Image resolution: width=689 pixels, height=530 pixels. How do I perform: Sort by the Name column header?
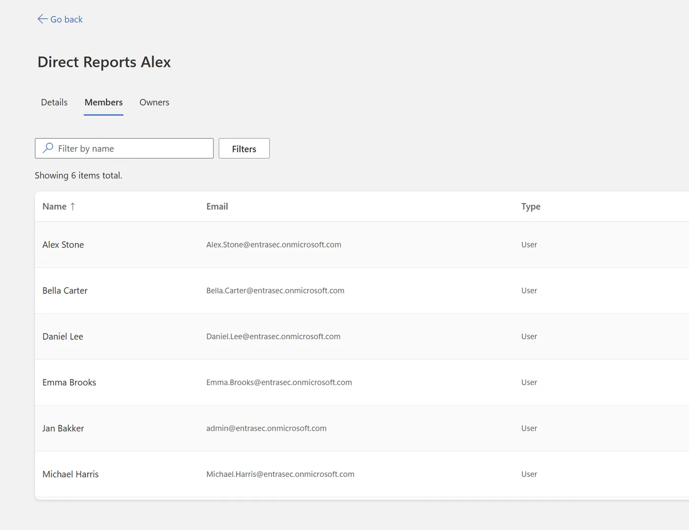click(x=54, y=206)
